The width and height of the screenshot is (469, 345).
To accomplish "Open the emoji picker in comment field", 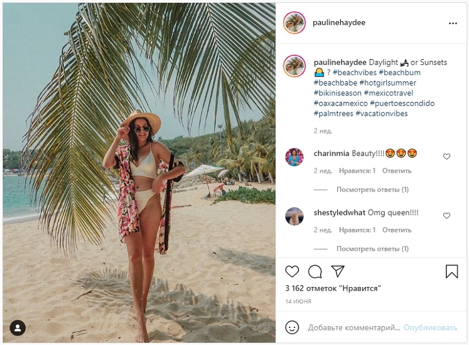I will 292,327.
